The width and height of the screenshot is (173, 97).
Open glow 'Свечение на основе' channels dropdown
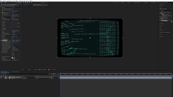tap(16, 42)
